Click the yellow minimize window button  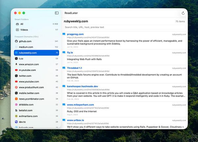point(19,13)
